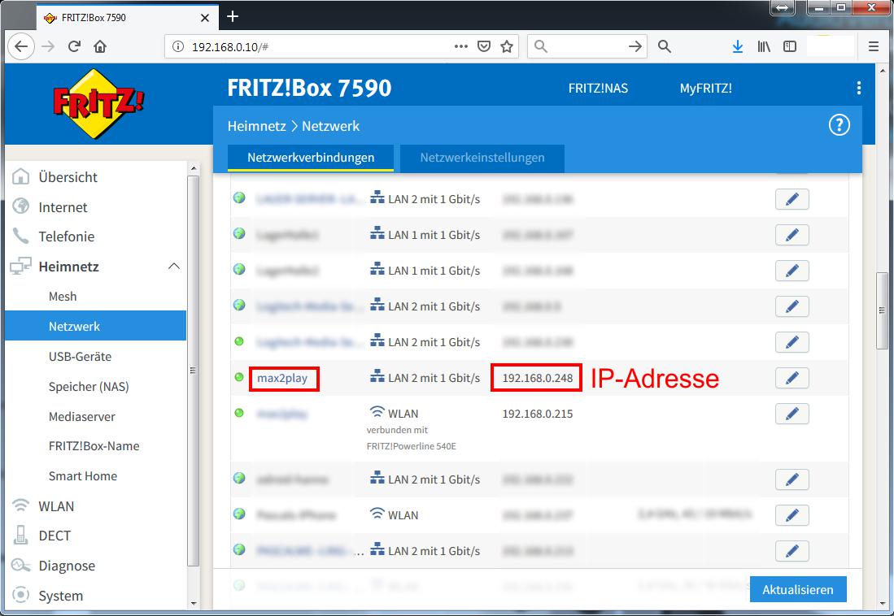Viewport: 894px width, 616px height.
Task: Click the FRITZ! logo
Action: 98,104
